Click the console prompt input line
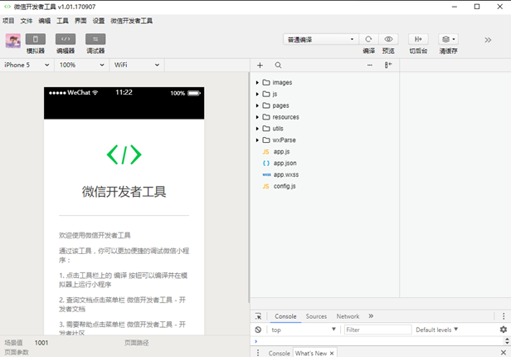The height and width of the screenshot is (357, 511). 378,341
